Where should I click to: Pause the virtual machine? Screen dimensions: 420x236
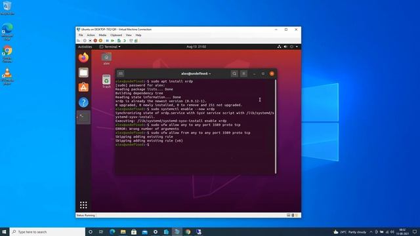[x=107, y=41]
